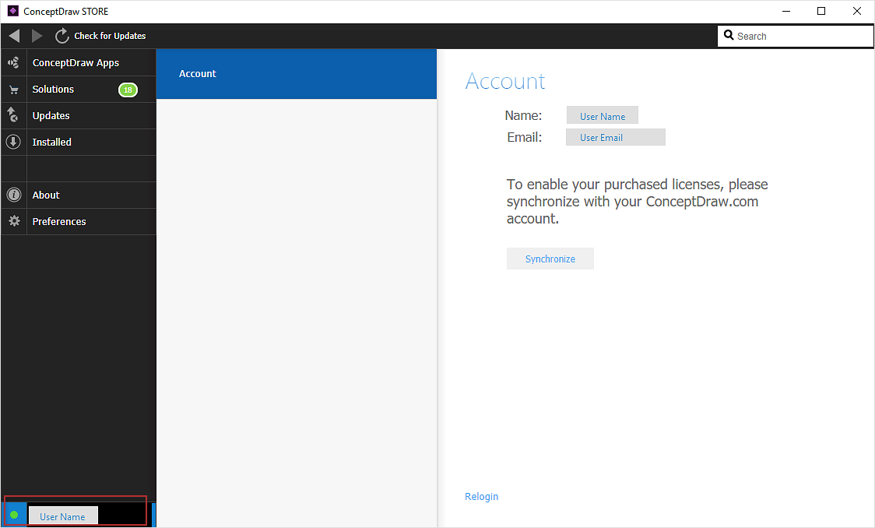Image resolution: width=875 pixels, height=528 pixels.
Task: Click the ConceptDraw STORE title bar logo
Action: tap(12, 11)
